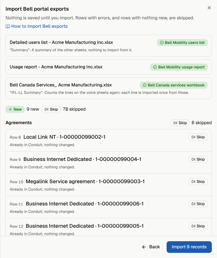Viewport: 217px width, 258px height.
Task: Select Megalink Service agreement · 1-00000099003-1 row
Action: pos(108,185)
